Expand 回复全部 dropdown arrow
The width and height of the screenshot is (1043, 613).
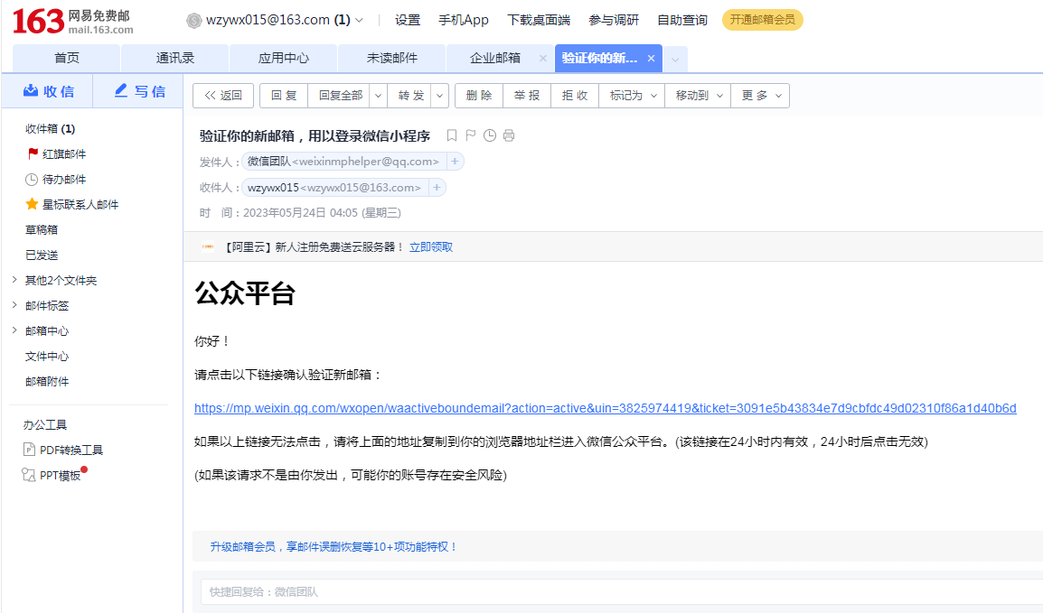(378, 96)
